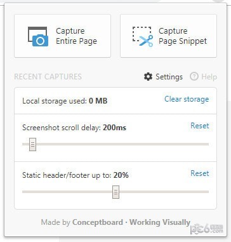Click the RECENT CAPTURES heading

point(48,77)
